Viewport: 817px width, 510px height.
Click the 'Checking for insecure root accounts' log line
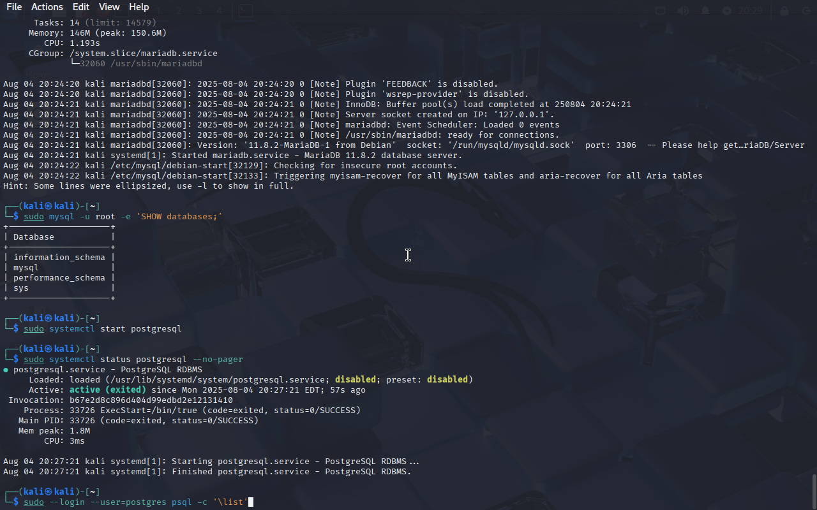(x=230, y=166)
